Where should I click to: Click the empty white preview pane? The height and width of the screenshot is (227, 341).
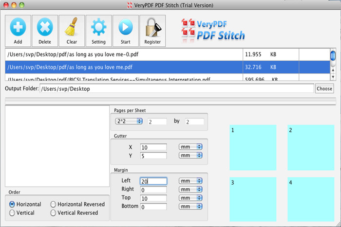[x=57, y=146]
